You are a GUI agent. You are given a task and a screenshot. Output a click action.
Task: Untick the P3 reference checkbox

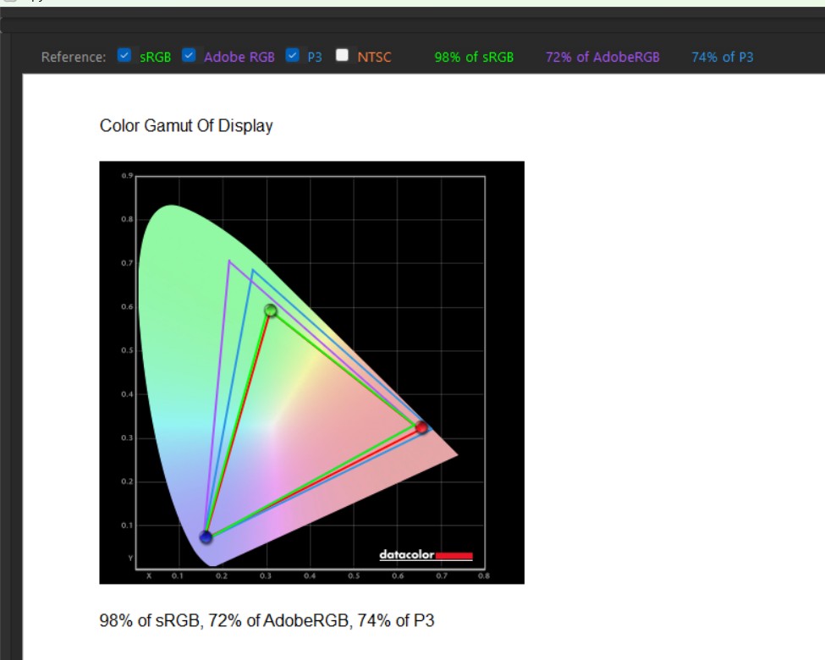click(x=293, y=56)
